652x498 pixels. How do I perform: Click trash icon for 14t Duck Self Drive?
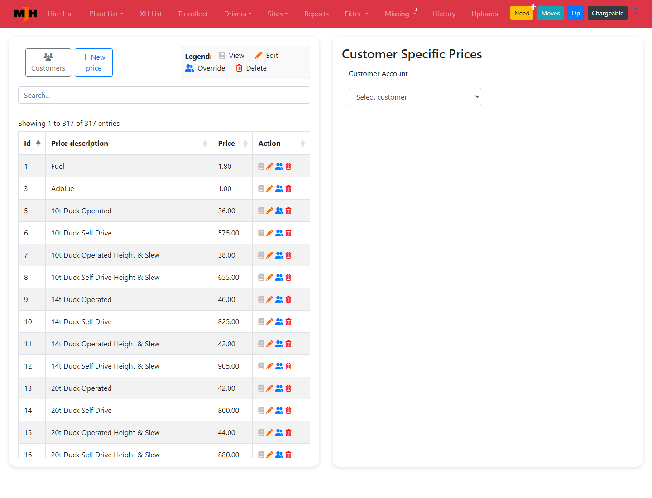[x=288, y=321]
